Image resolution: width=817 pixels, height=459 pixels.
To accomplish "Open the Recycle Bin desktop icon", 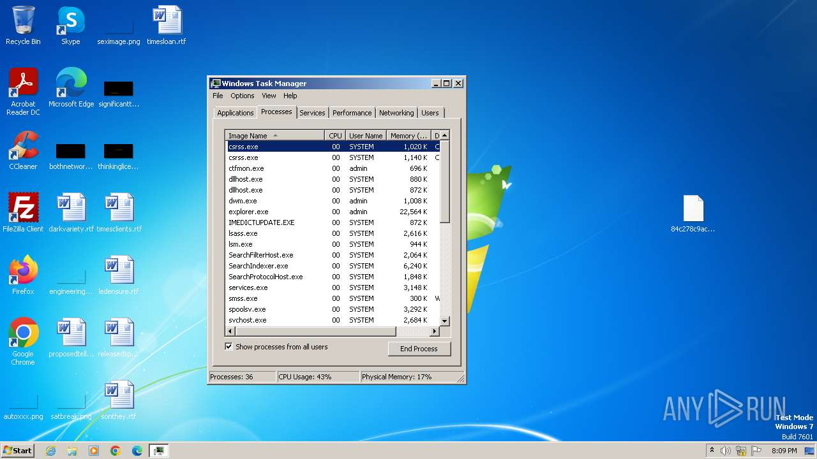I will [x=23, y=25].
